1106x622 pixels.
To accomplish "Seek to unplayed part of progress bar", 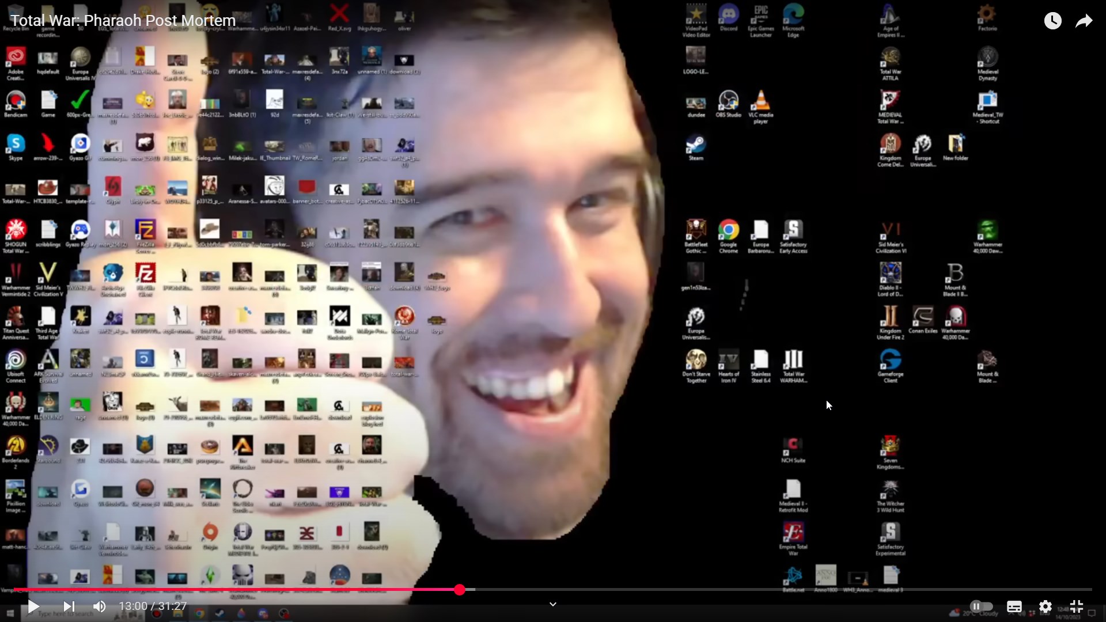I will tap(783, 590).
